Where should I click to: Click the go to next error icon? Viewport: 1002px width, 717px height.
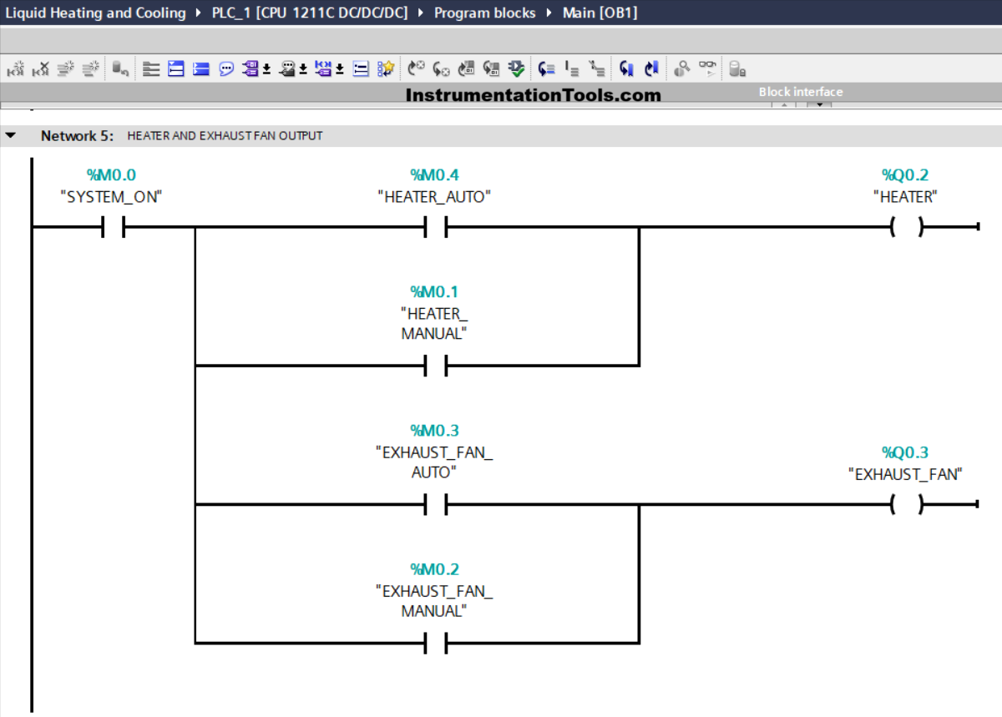click(x=442, y=69)
